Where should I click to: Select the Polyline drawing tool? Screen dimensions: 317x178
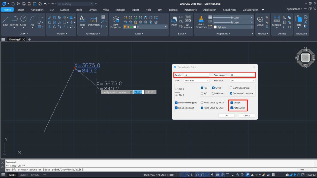coord(14,20)
